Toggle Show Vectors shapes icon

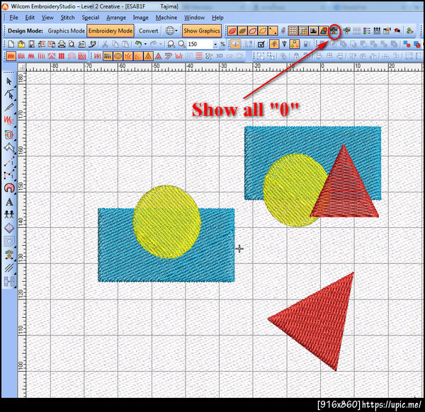(324, 30)
